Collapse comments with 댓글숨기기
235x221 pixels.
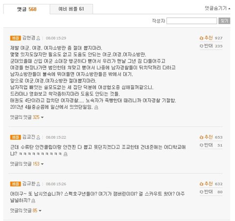[x=217, y=8]
